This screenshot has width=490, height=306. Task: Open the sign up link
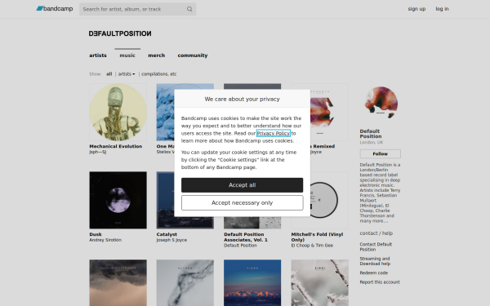click(x=416, y=9)
